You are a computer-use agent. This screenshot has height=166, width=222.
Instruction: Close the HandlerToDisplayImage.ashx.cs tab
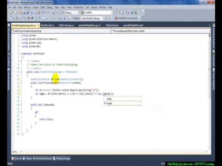click(x=38, y=25)
